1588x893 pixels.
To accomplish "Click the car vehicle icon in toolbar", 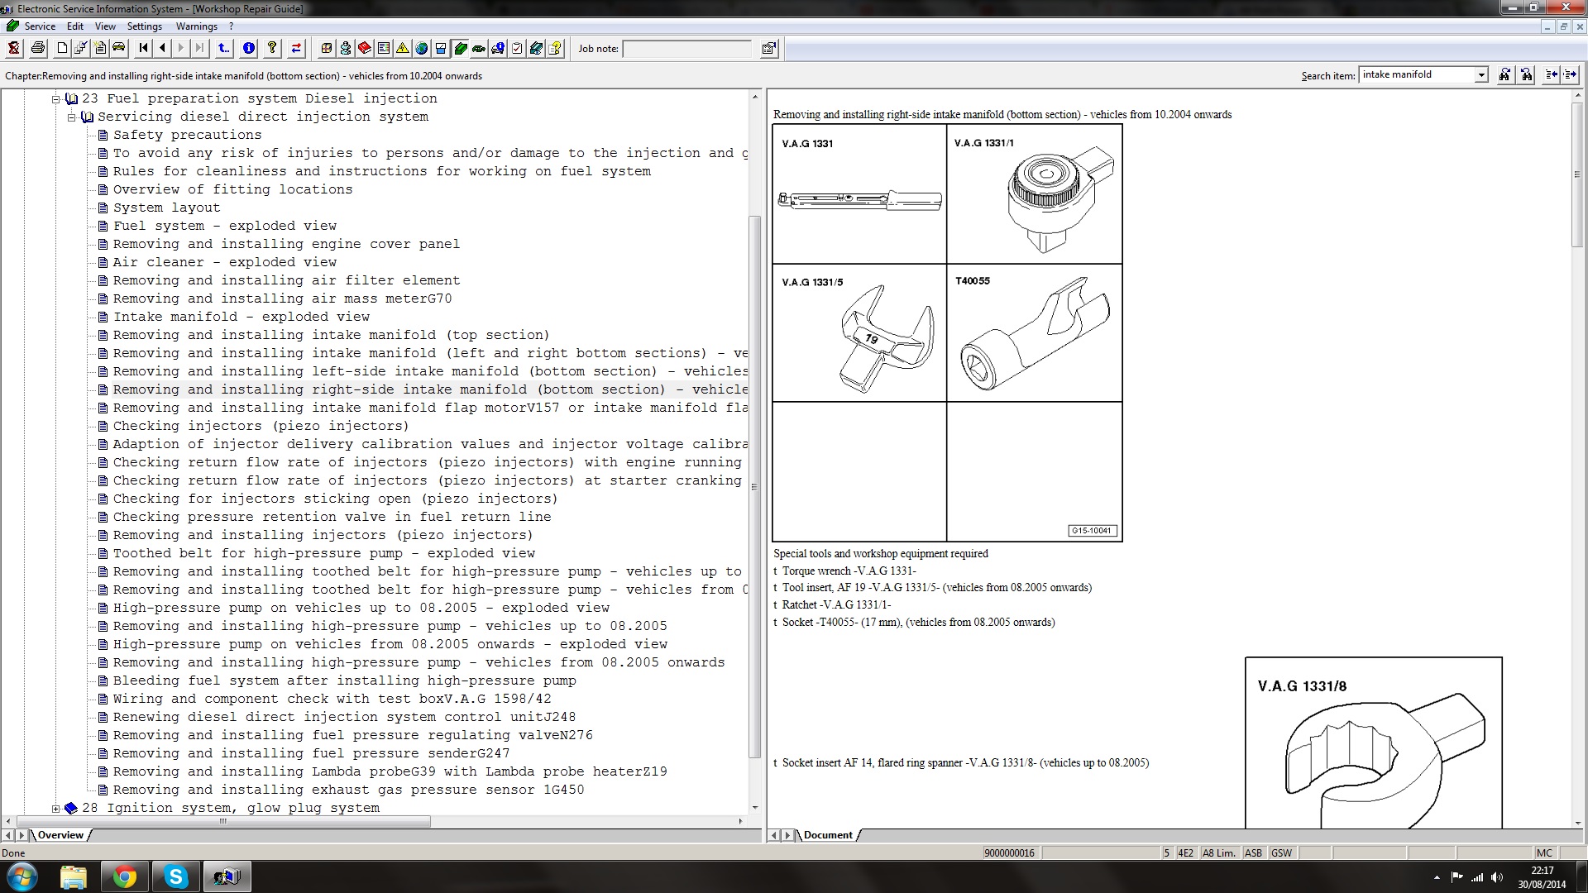I will coord(119,48).
